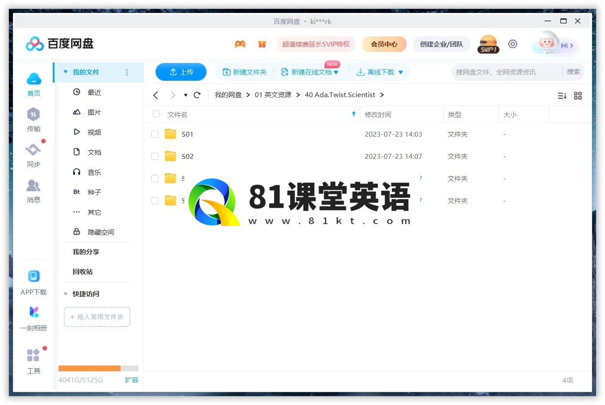Open navigation history dropdown arrow
Image resolution: width=605 pixels, height=405 pixels.
pyautogui.click(x=185, y=95)
